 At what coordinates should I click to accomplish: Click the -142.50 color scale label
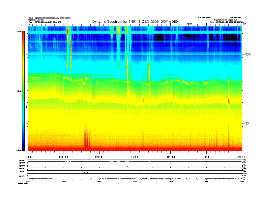tap(18, 91)
